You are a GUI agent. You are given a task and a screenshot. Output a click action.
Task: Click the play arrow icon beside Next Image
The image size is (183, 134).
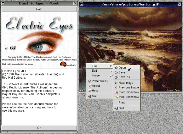116,83
